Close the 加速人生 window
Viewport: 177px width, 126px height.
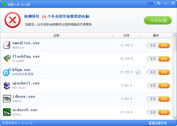(173, 3)
